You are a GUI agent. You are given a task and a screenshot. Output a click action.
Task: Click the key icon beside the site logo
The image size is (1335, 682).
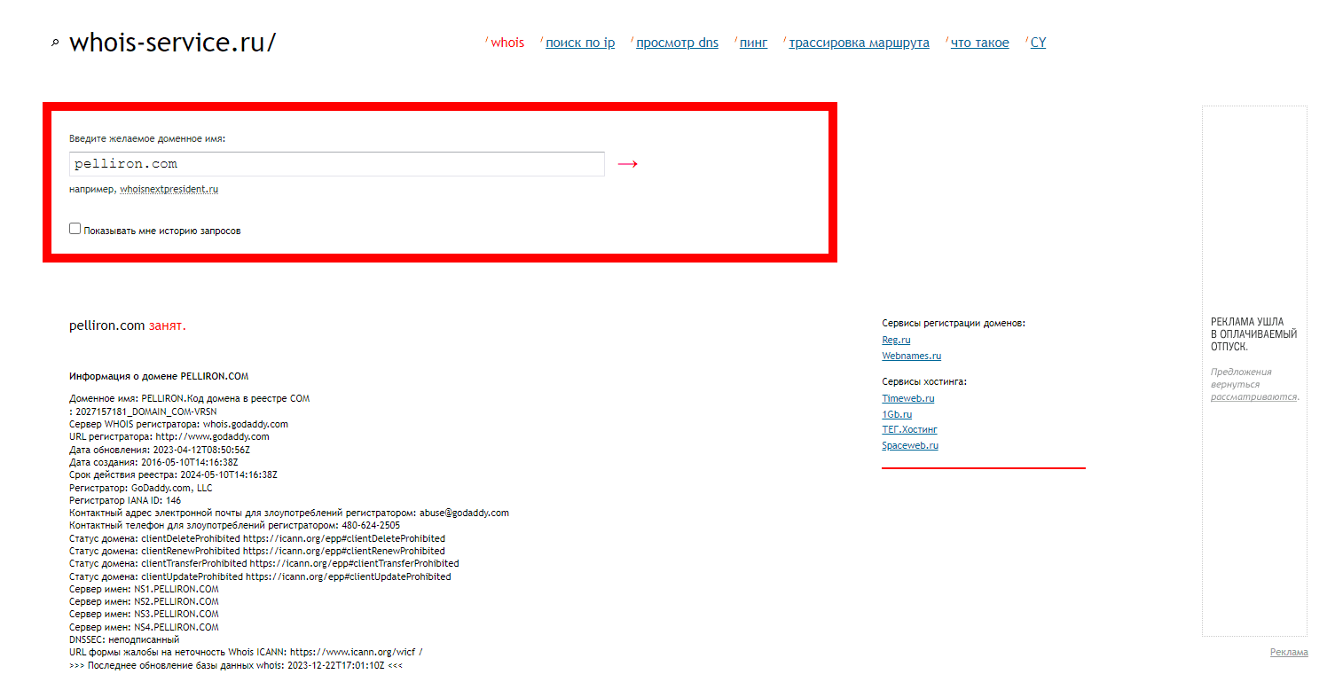click(55, 43)
